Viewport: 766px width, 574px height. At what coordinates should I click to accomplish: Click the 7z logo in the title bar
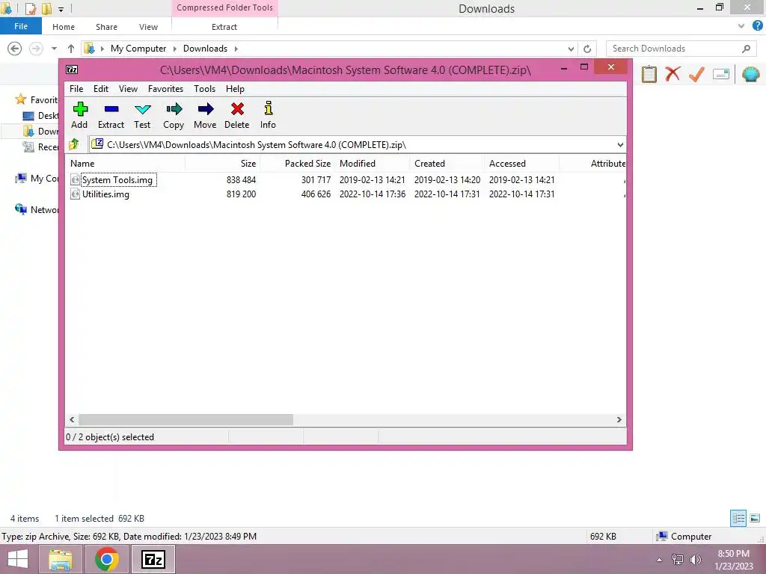point(72,70)
